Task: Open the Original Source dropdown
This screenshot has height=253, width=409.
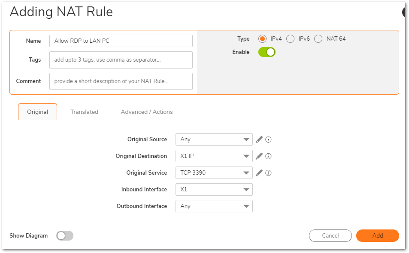Action: (214, 140)
